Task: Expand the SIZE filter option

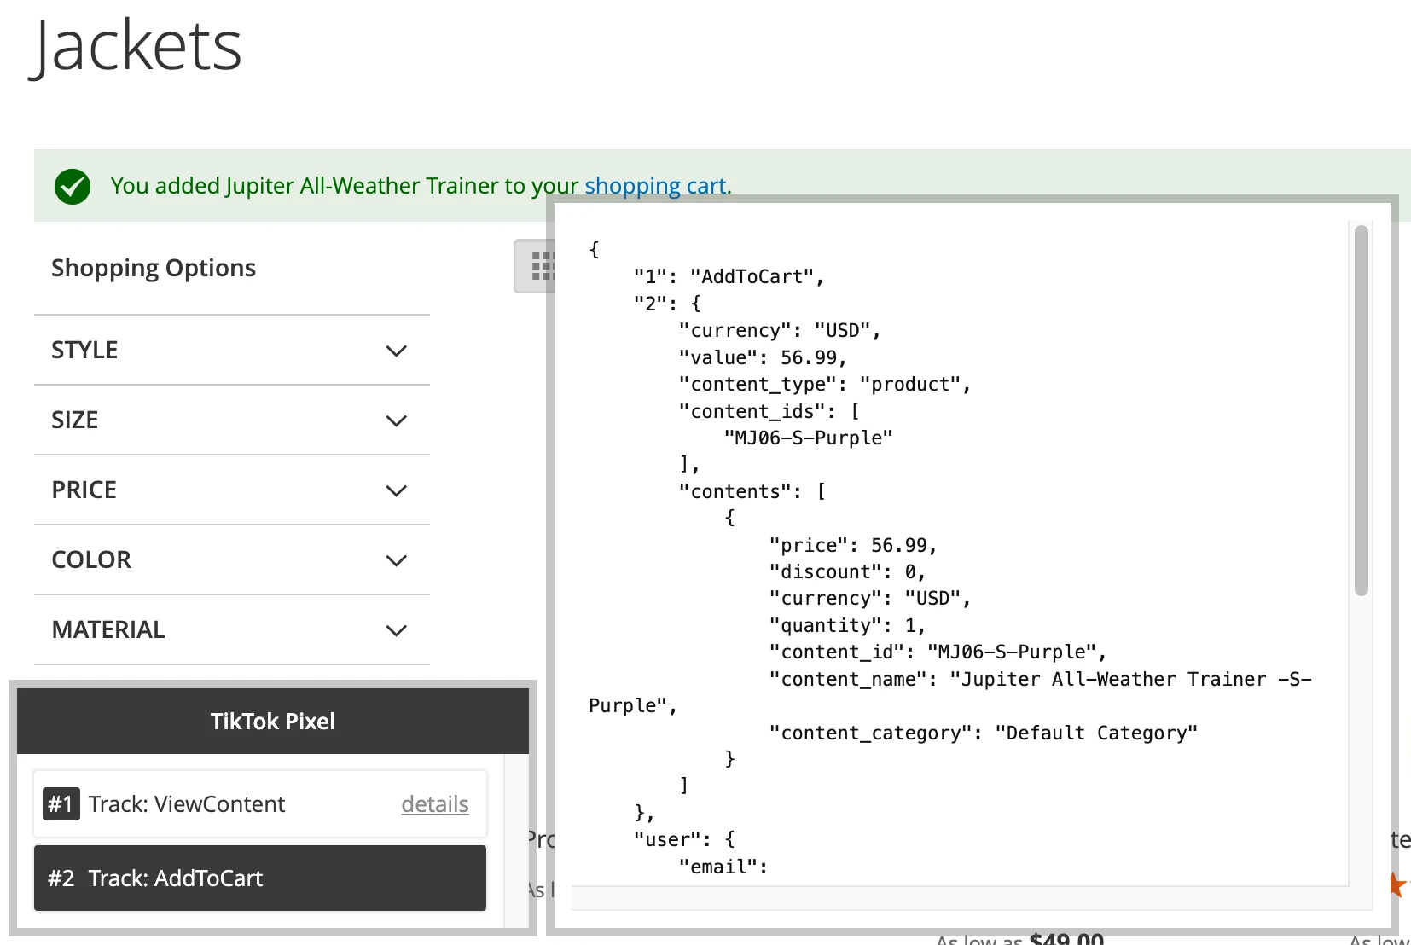Action: 232,420
